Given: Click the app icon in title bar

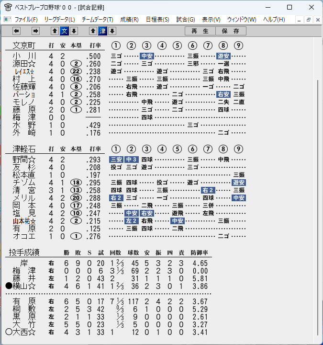Looking at the screenshot, I should 8,7.
